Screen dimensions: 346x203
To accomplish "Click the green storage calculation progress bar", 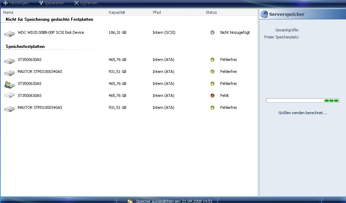I will click(302, 101).
